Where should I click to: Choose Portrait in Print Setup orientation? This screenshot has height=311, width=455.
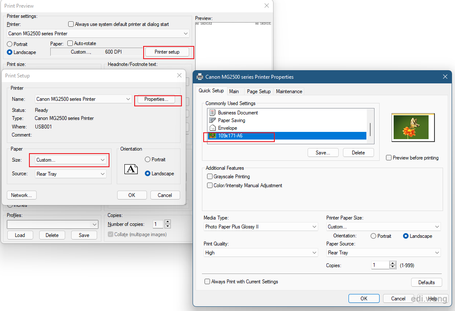coord(147,160)
